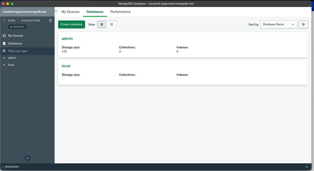Click the Databases stack icon in sidebar
Image resolution: width=314 pixels, height=171 pixels.
tap(4, 43)
